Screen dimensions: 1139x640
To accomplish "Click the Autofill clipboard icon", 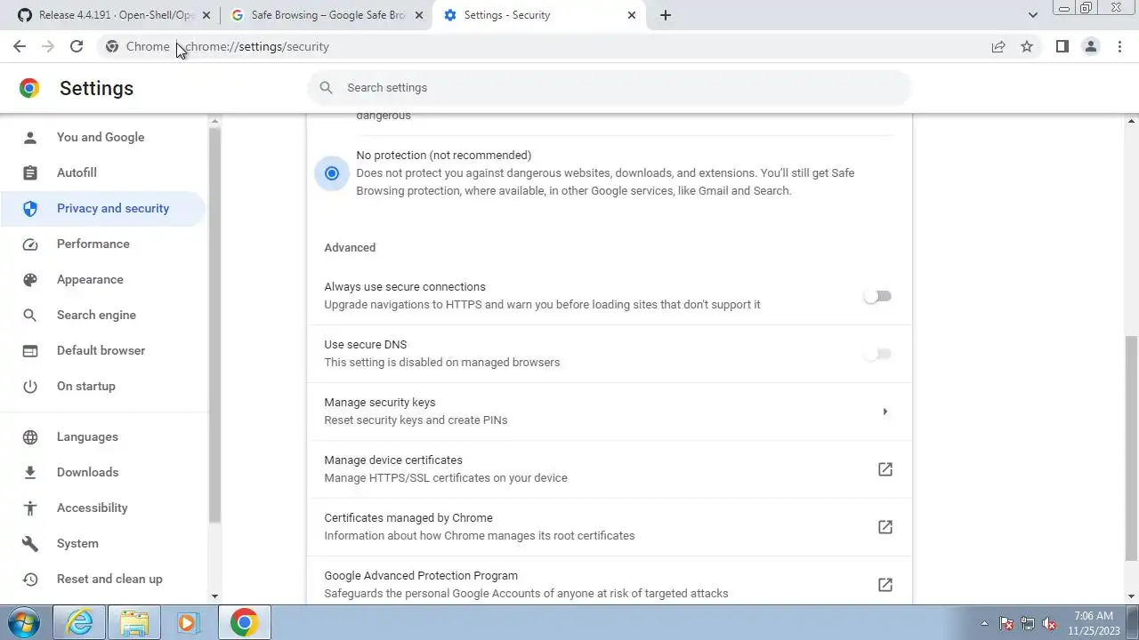I will 30,172.
